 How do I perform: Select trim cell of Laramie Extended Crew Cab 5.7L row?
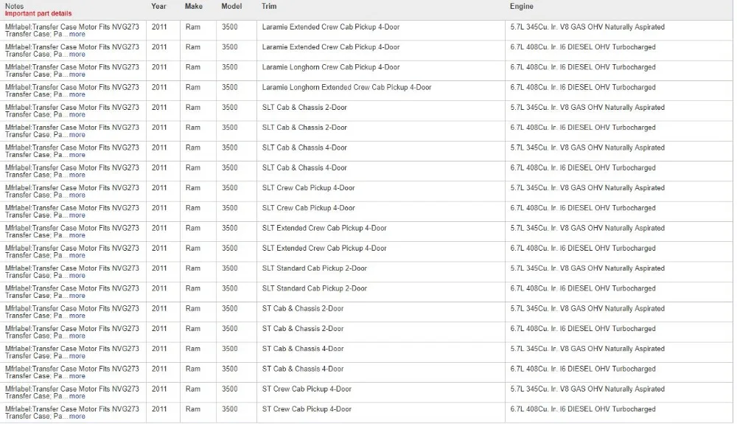click(331, 27)
